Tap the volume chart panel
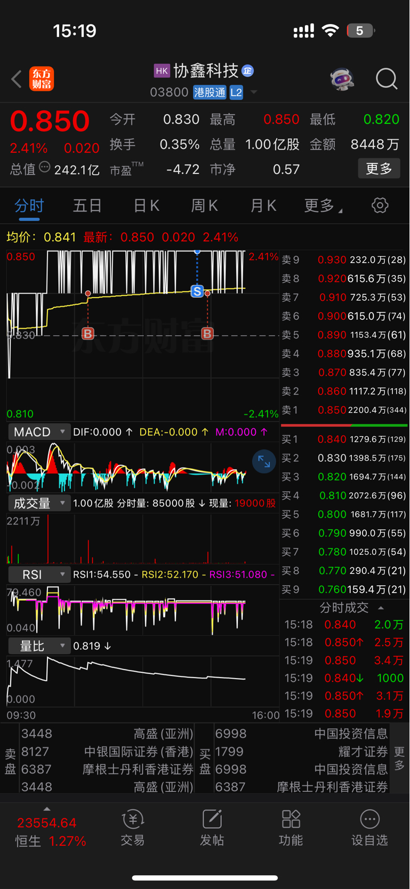 coord(143,538)
